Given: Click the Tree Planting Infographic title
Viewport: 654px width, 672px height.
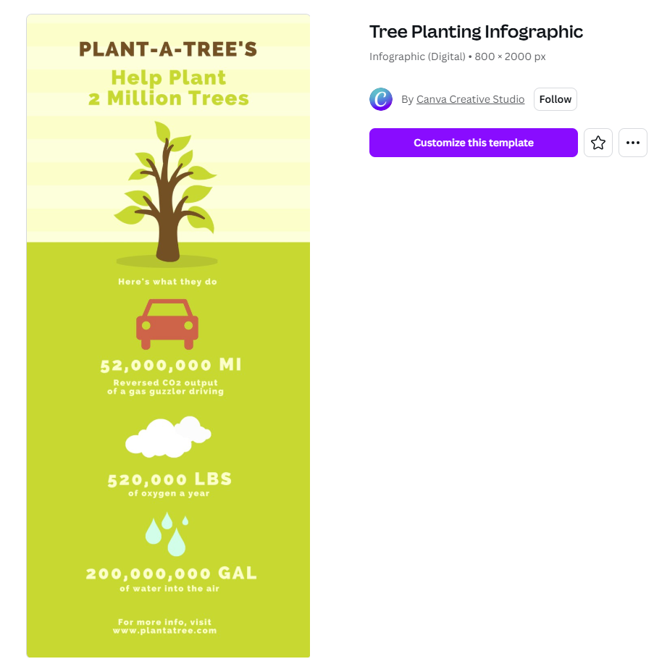Looking at the screenshot, I should click(476, 32).
